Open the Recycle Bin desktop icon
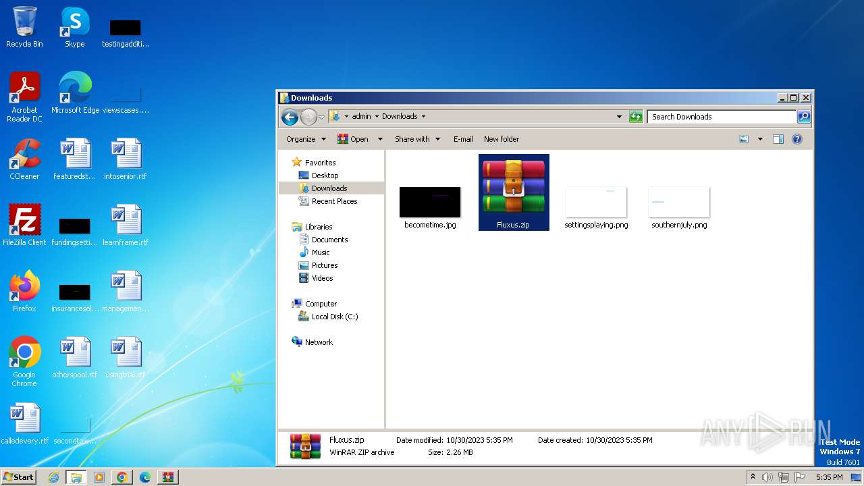The height and width of the screenshot is (486, 864). [x=24, y=27]
